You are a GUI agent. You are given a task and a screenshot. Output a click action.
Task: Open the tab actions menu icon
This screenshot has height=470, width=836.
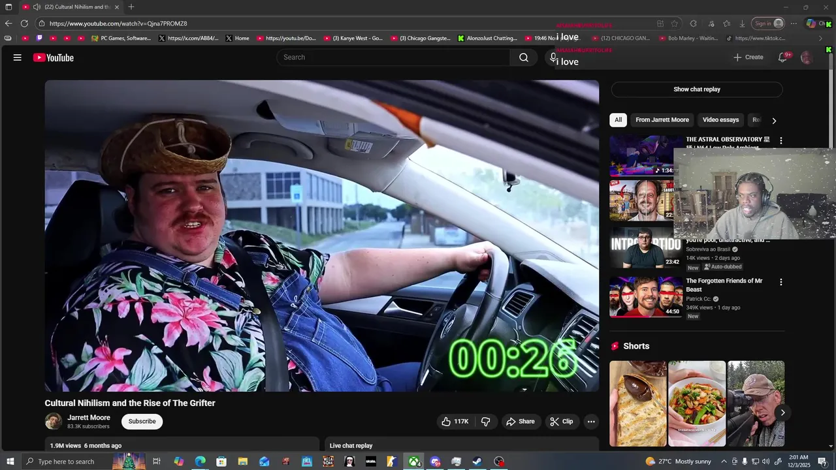8,7
